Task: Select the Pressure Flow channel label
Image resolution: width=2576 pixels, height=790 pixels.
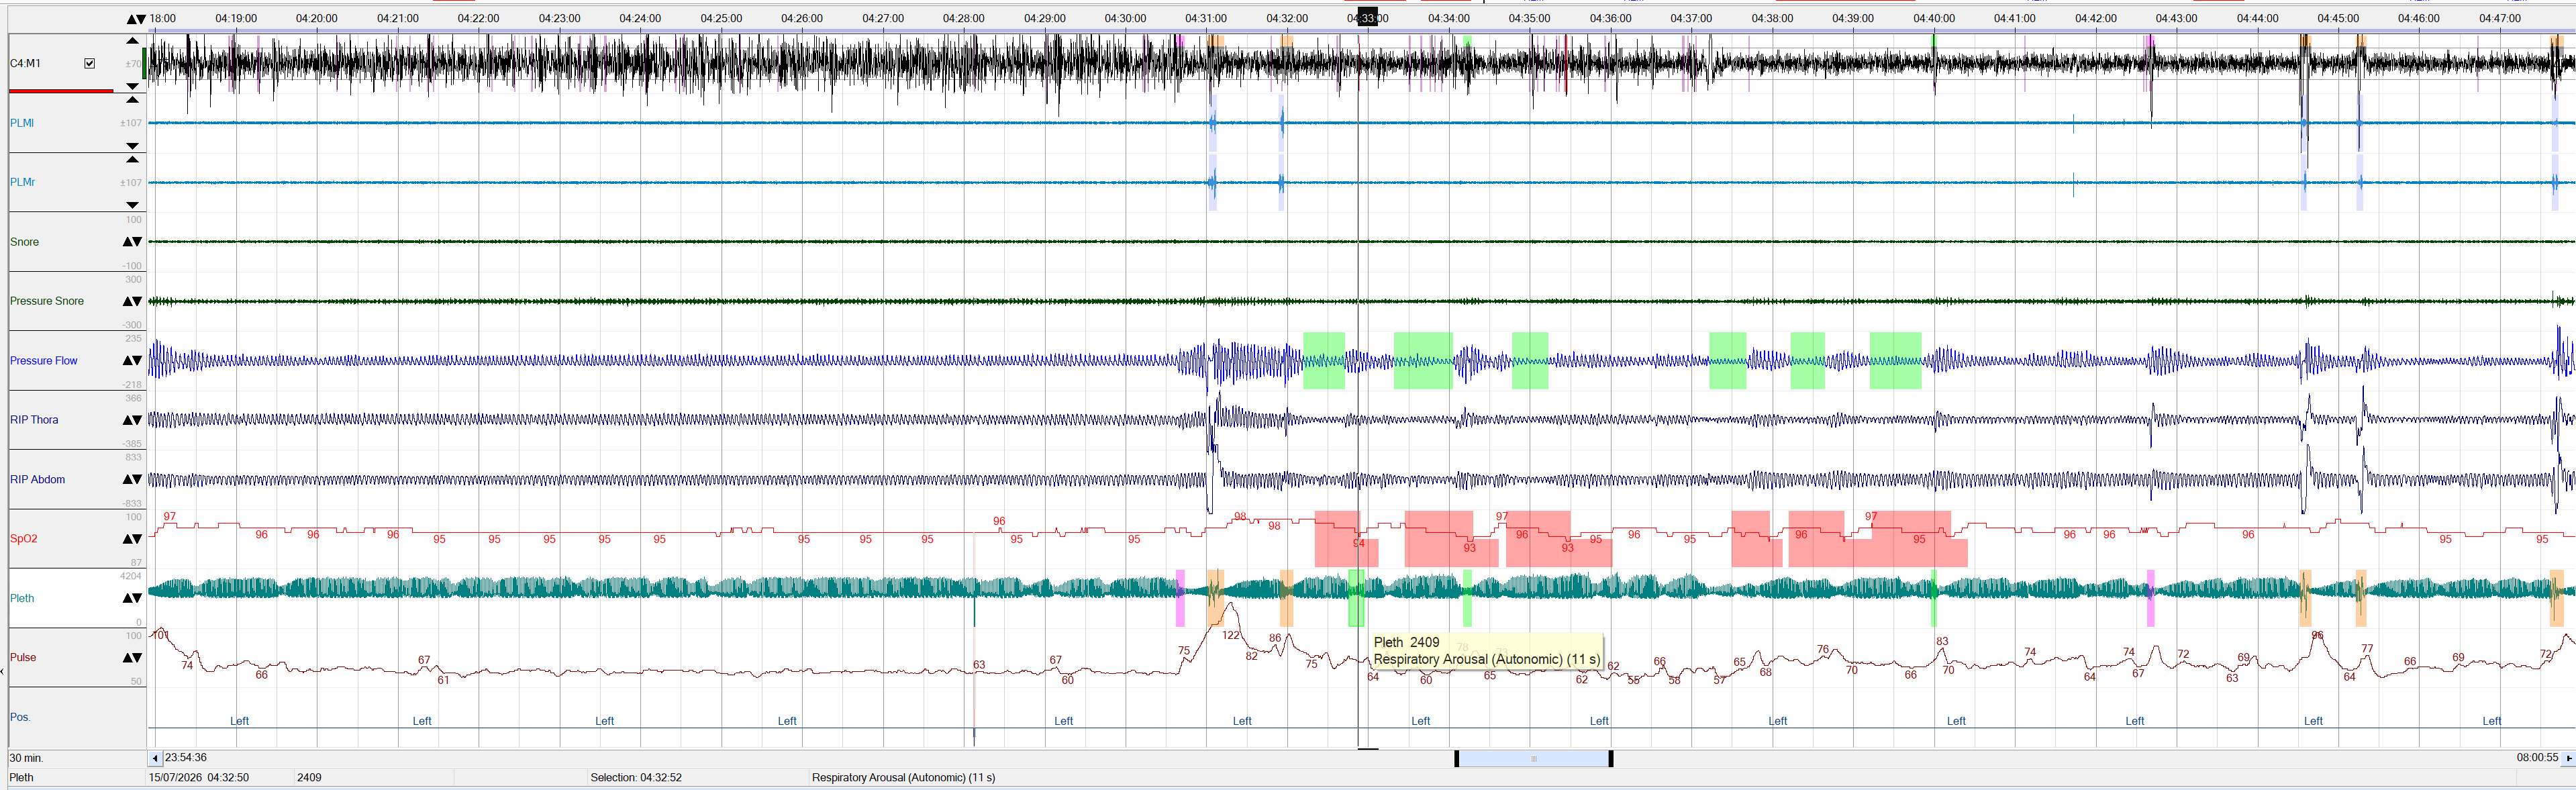Action: pyautogui.click(x=44, y=361)
